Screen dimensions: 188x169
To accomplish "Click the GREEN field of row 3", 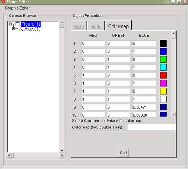I will coord(119,59).
